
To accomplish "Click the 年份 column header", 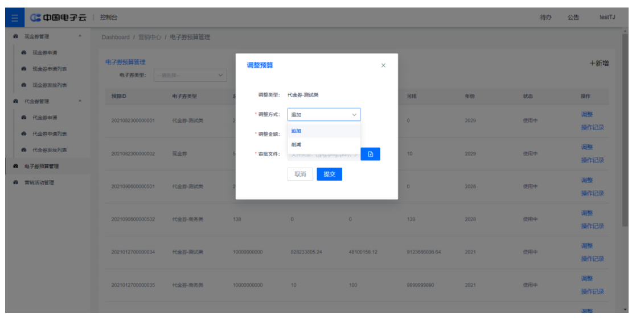I will pos(470,97).
